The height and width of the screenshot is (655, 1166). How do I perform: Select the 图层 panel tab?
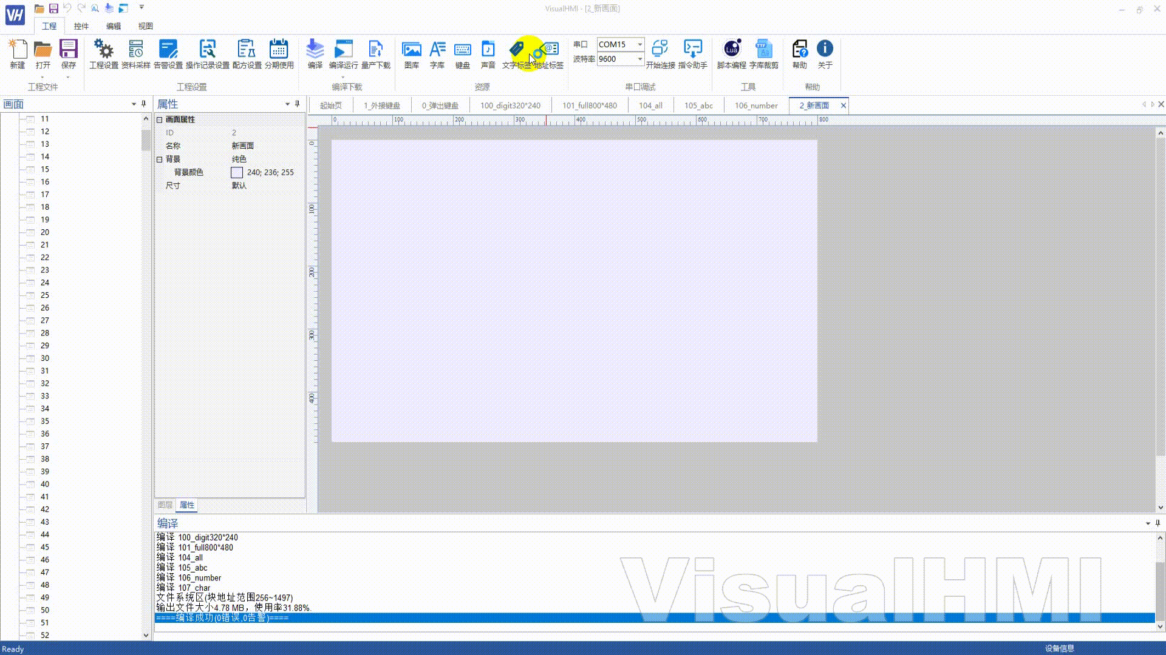click(x=165, y=505)
